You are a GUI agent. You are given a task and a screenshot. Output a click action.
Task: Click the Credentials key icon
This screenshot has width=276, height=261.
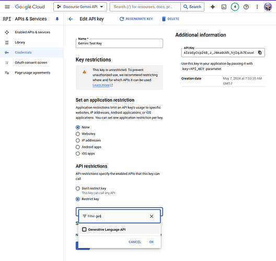pyautogui.click(x=7, y=53)
